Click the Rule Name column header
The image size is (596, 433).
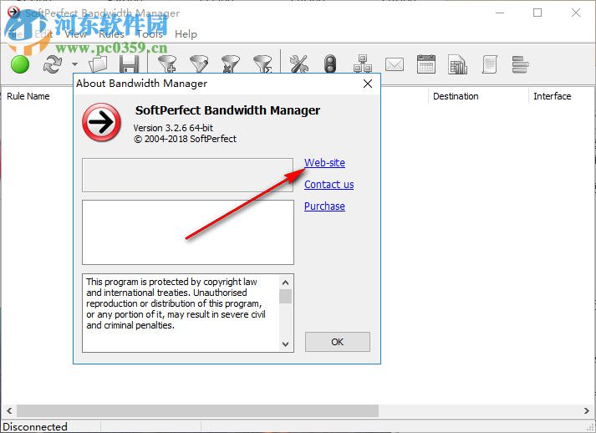pyautogui.click(x=28, y=96)
